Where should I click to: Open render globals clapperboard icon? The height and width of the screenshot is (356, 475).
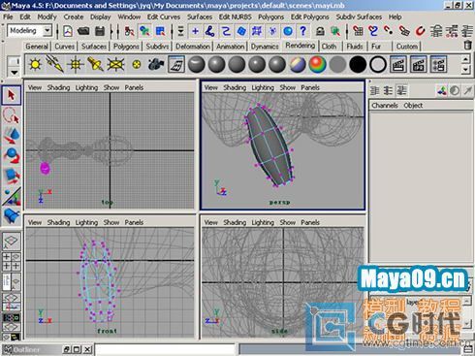tap(438, 64)
